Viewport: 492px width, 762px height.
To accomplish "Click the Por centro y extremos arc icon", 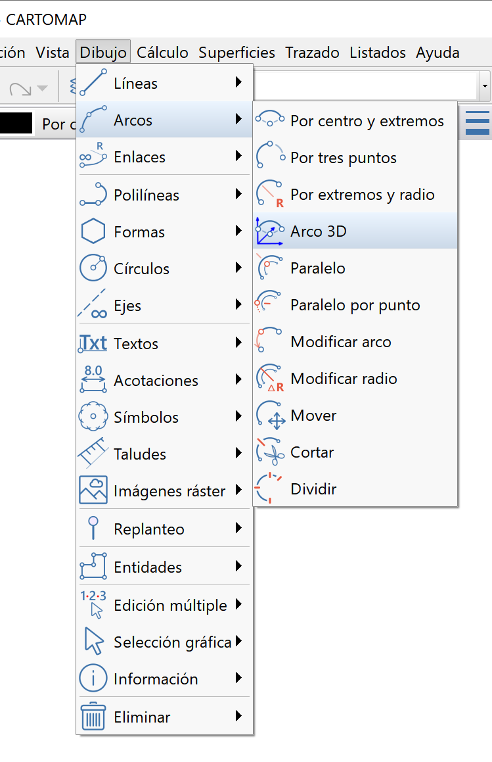I will point(270,120).
